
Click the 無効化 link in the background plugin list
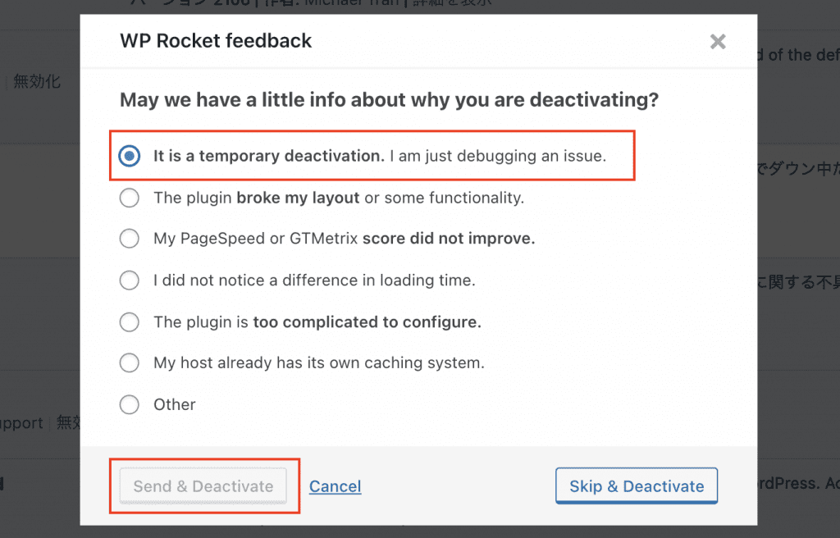pyautogui.click(x=37, y=81)
